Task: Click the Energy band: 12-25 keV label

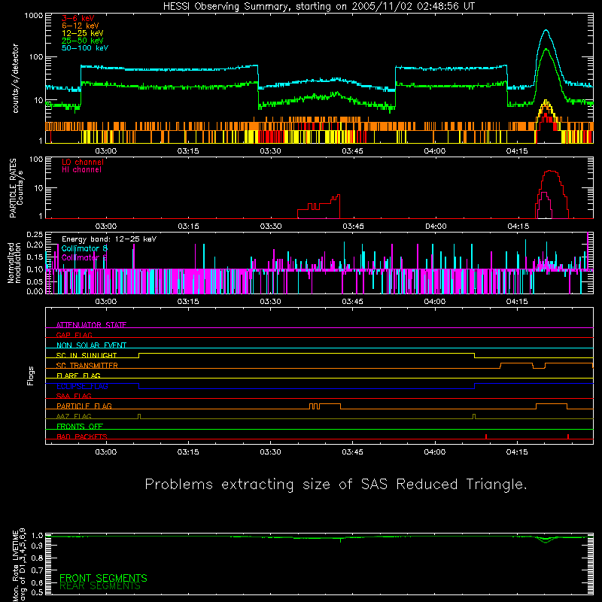Action: coord(109,239)
